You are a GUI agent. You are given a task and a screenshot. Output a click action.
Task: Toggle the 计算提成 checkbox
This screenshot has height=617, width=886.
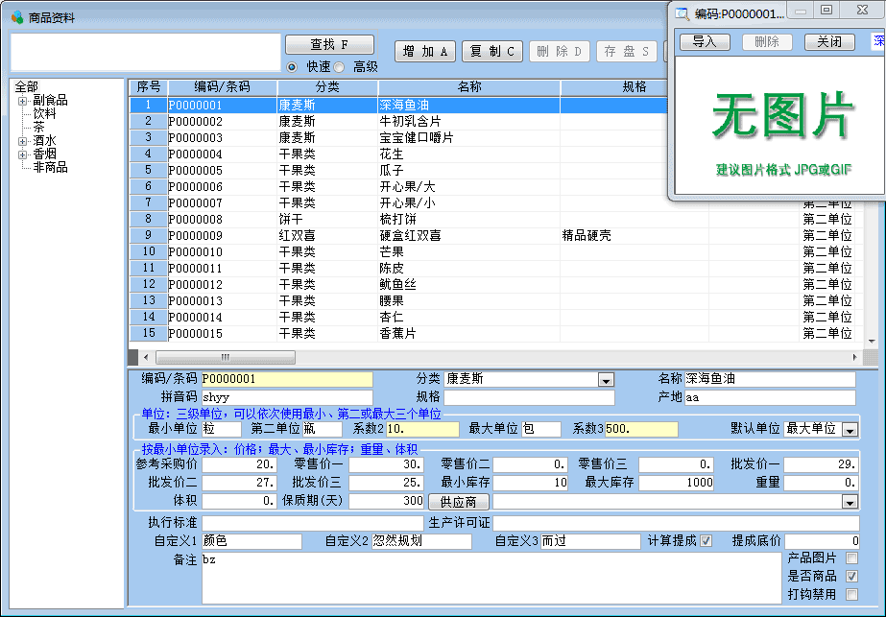click(x=706, y=541)
